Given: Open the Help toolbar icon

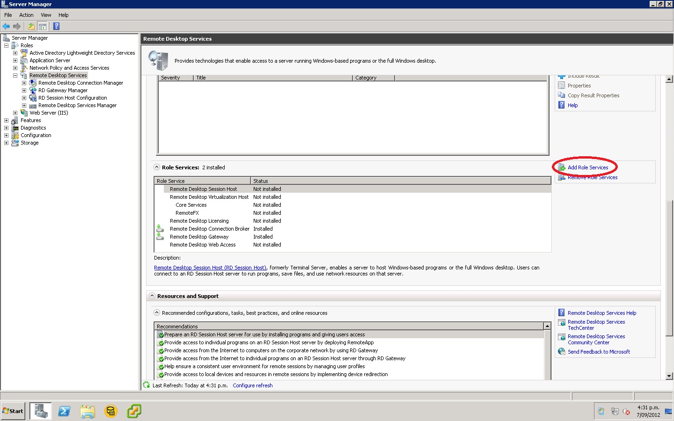Looking at the screenshot, I should coord(56,26).
